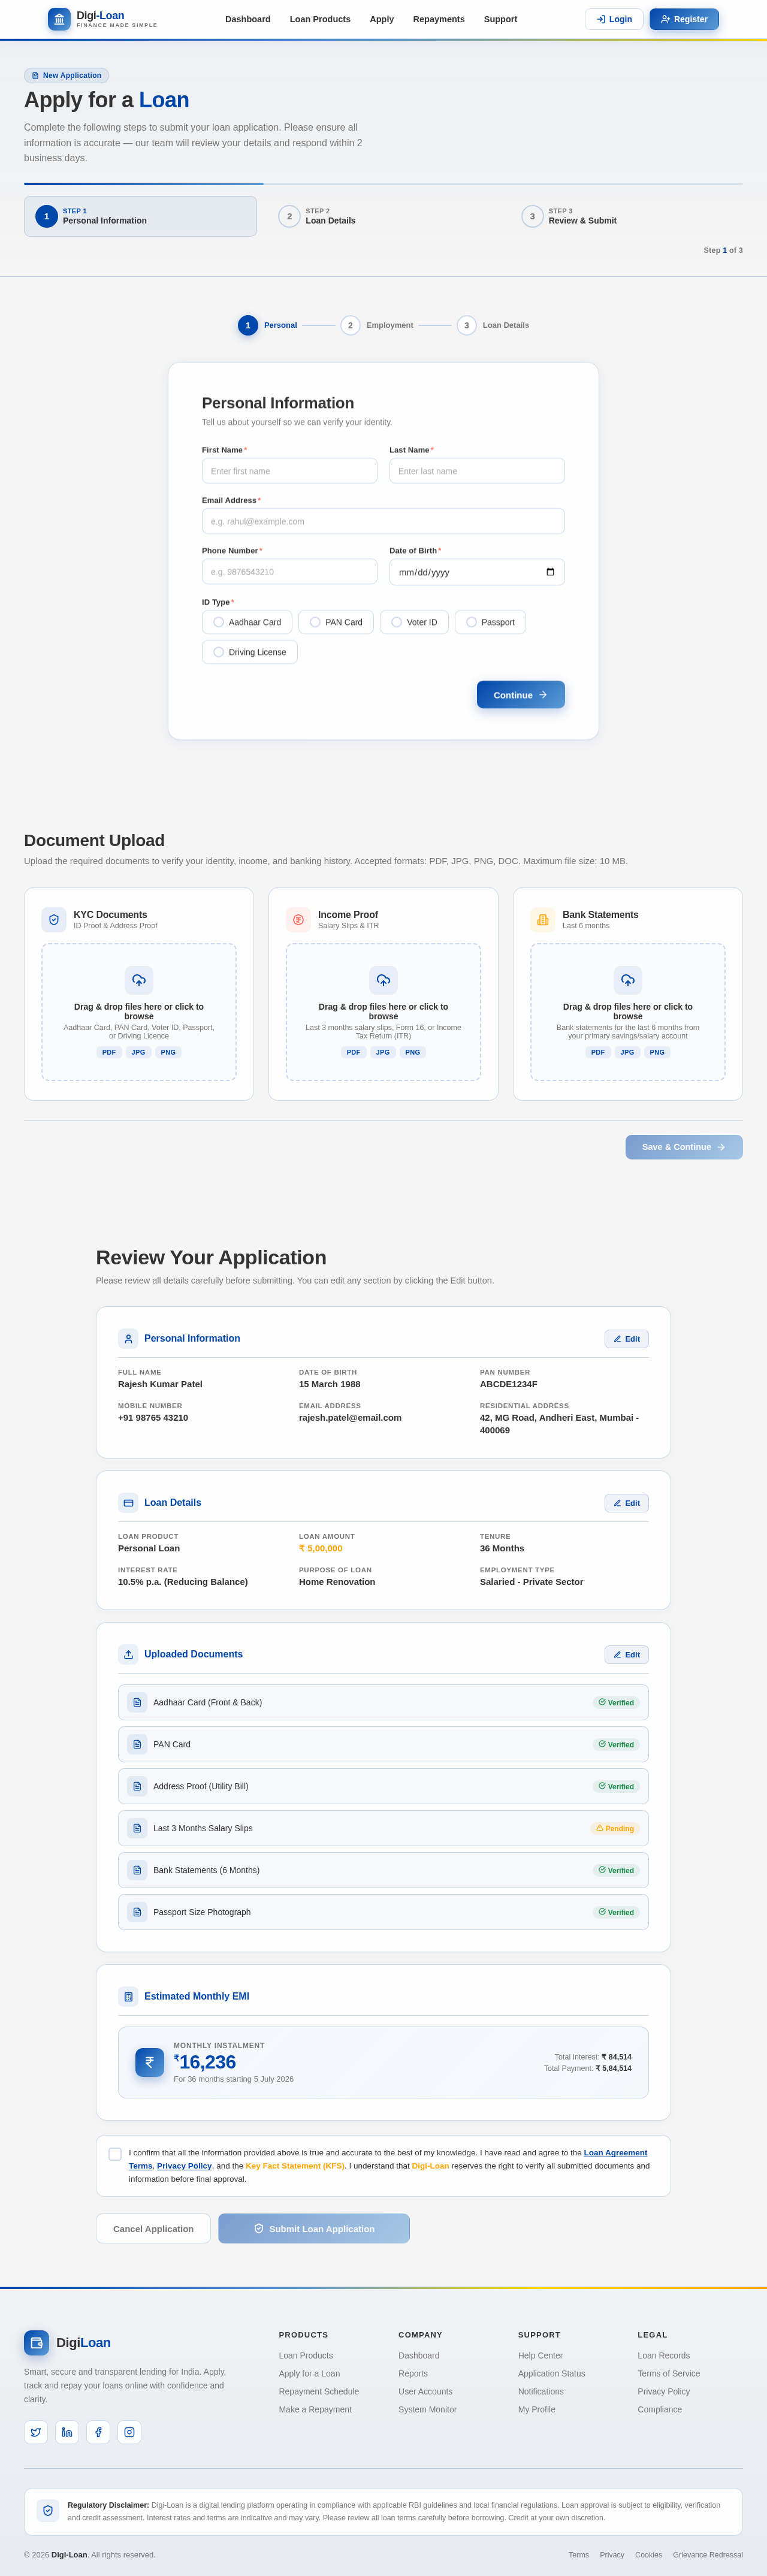The image size is (767, 2576).
Task: Click the Login button
Action: [614, 19]
